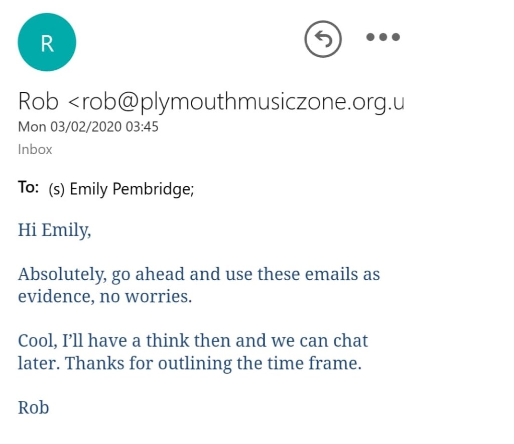Click the teal 'R' sender avatar

(x=47, y=43)
